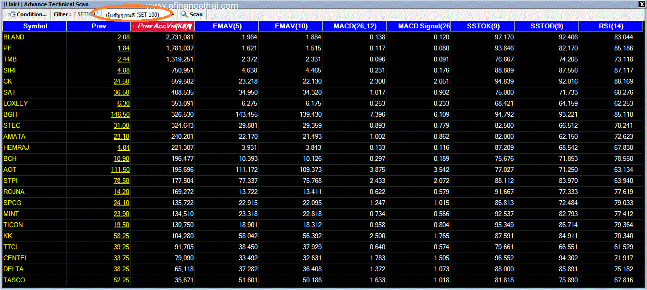The height and width of the screenshot is (290, 647).
Task: Click MINT SSTOK value 92.537
Action: tap(504, 214)
